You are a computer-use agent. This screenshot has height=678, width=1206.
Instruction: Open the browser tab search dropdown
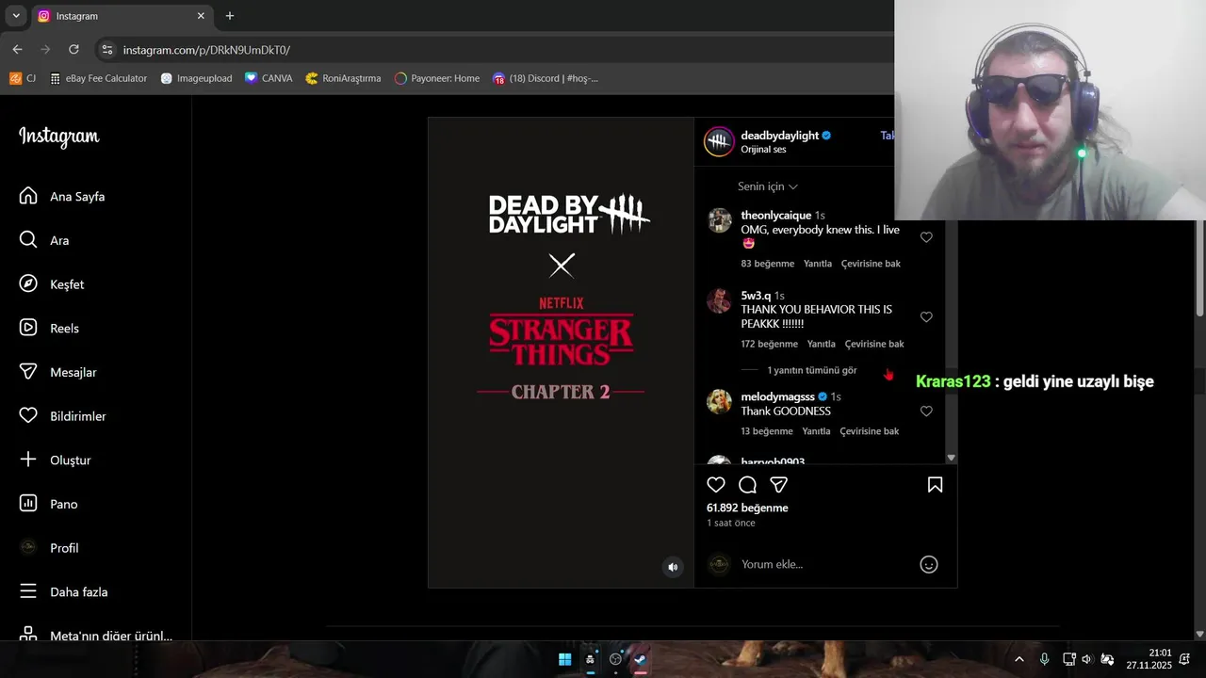pos(16,16)
